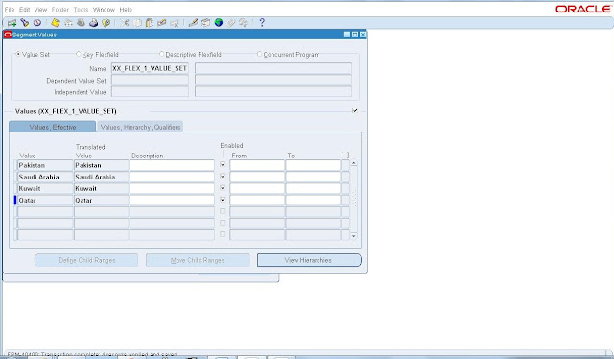Click the Dependent Value Set field

click(x=150, y=81)
